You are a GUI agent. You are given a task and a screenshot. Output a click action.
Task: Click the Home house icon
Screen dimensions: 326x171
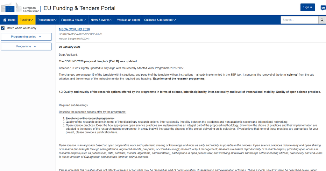coord(5,20)
